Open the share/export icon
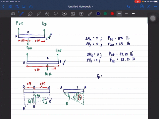This screenshot has width=159, height=119. pyautogui.click(x=31, y=7)
